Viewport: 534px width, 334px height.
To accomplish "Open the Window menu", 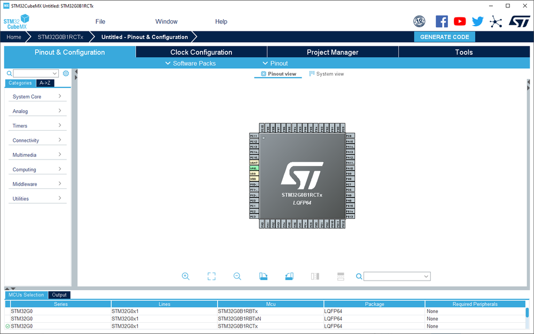I will [x=166, y=21].
